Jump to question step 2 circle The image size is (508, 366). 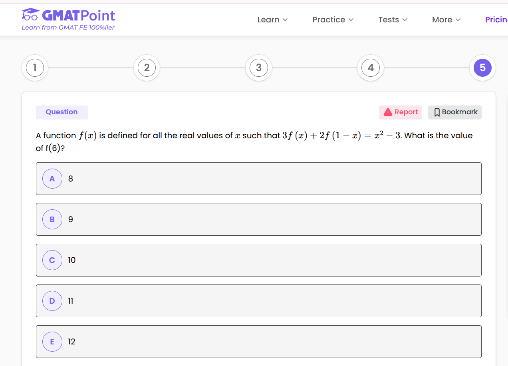tap(147, 68)
